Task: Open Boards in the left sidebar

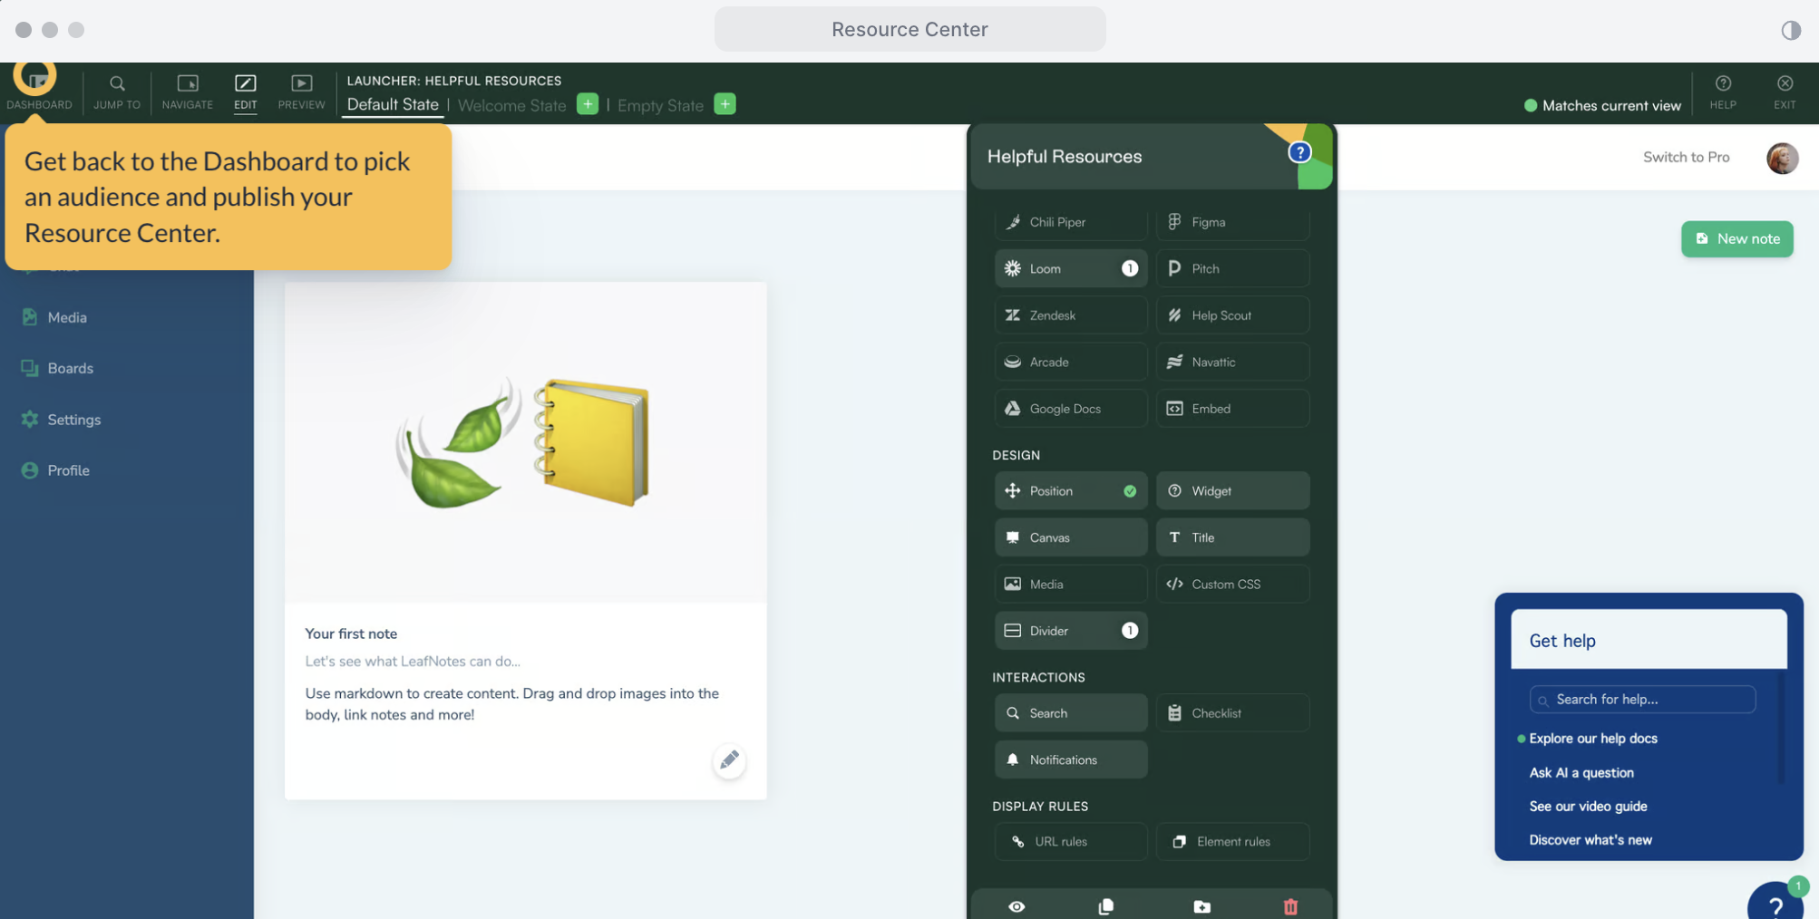Action: [x=57, y=368]
